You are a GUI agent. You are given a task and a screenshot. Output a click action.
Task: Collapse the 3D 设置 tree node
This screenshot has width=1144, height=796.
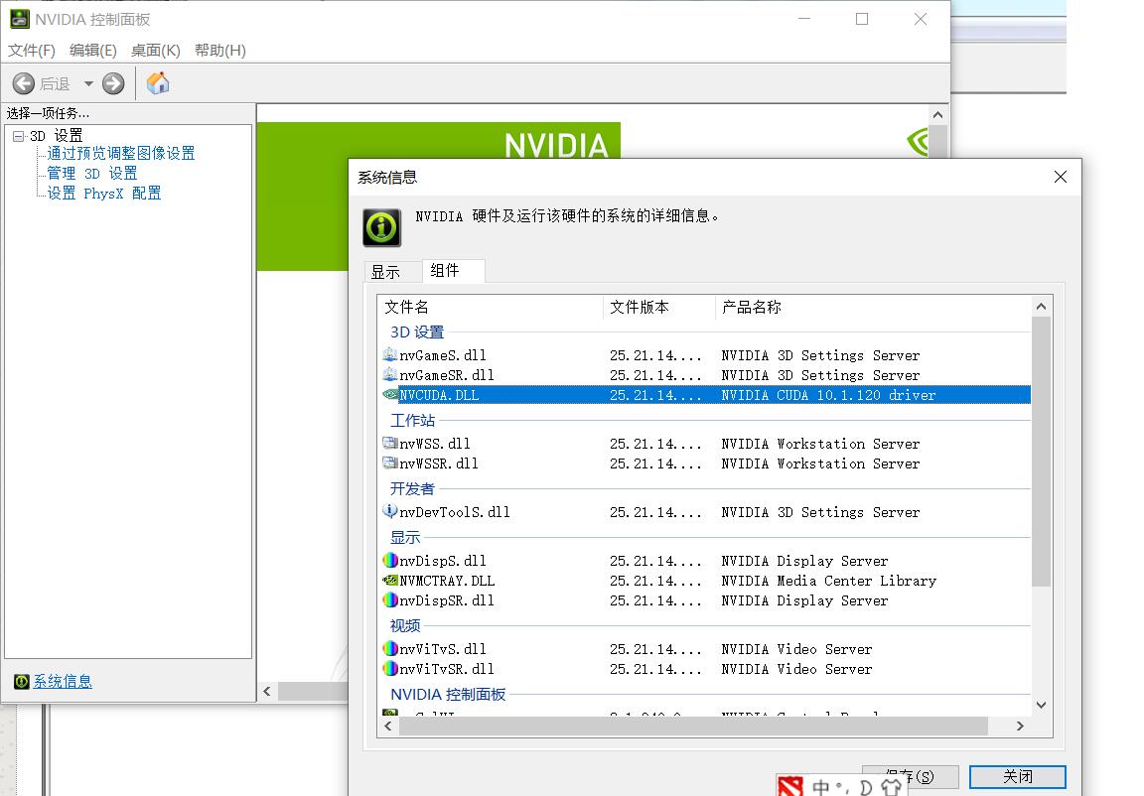click(18, 136)
